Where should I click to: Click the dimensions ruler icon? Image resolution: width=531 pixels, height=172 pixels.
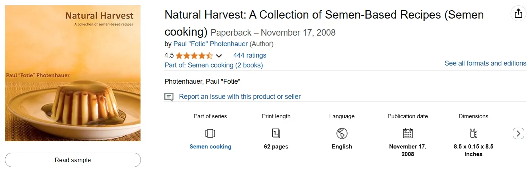473,133
